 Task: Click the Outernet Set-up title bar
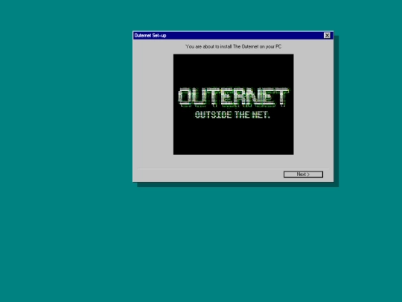coord(233,36)
